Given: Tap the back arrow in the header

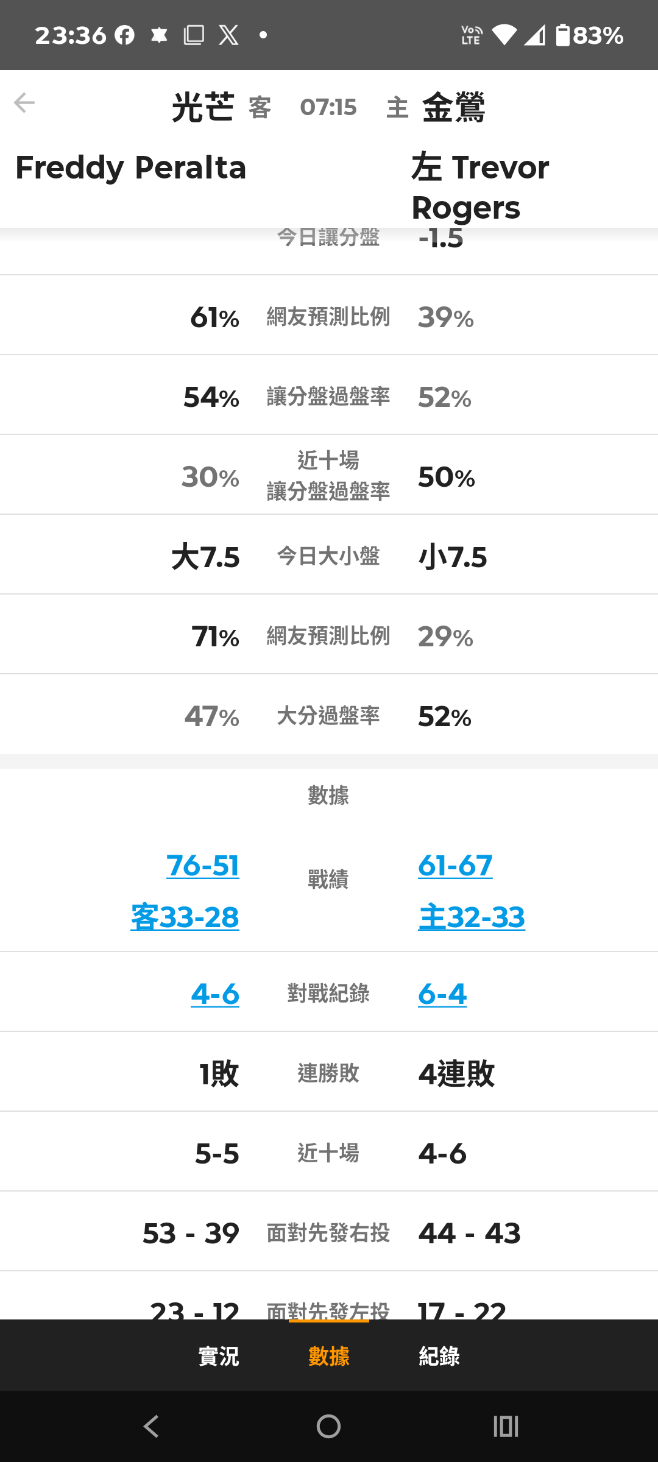Looking at the screenshot, I should point(24,102).
